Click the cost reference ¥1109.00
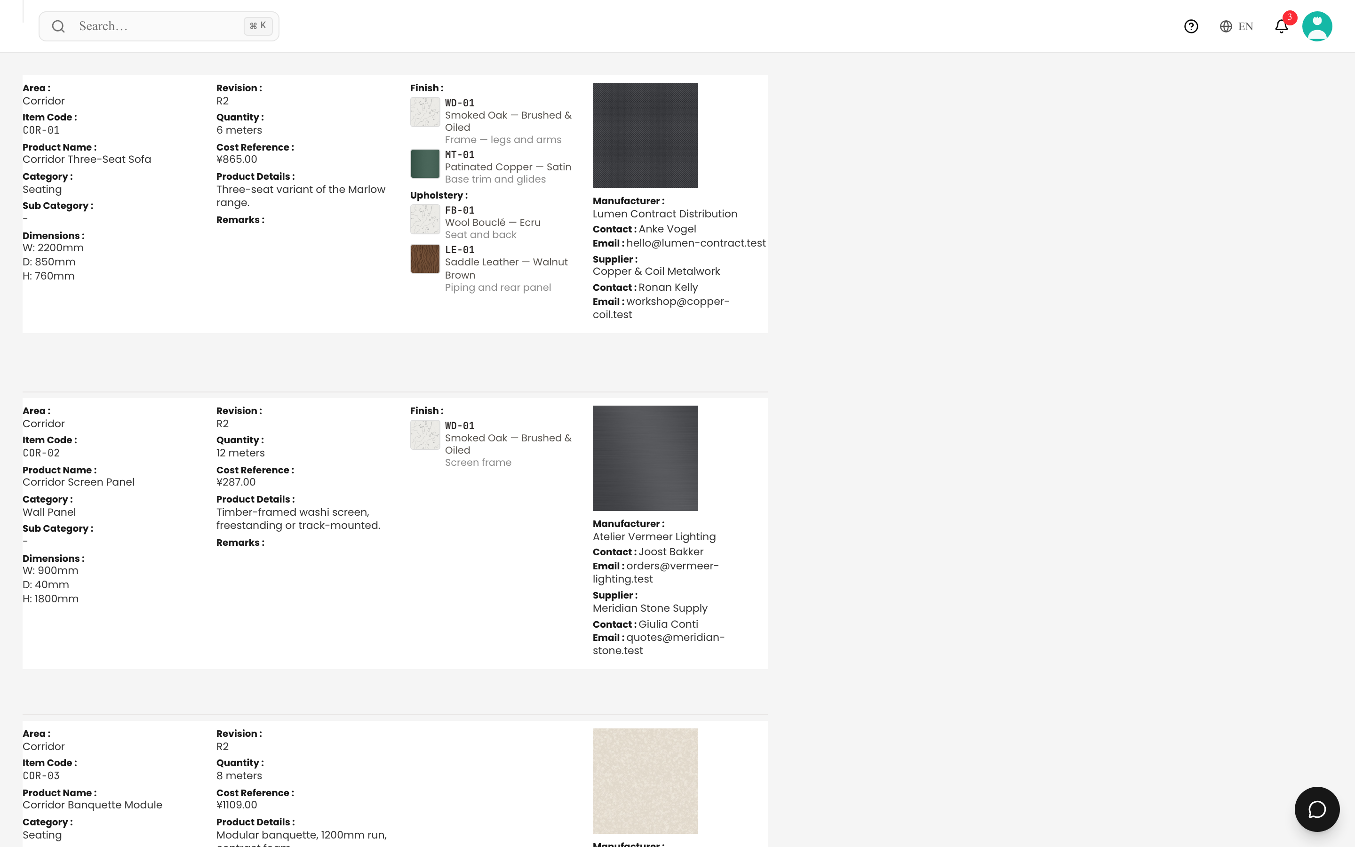This screenshot has width=1355, height=847. pyautogui.click(x=237, y=805)
